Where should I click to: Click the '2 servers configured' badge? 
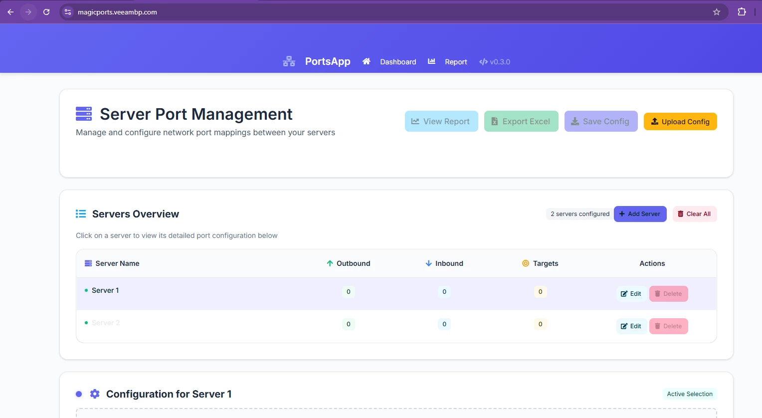580,214
